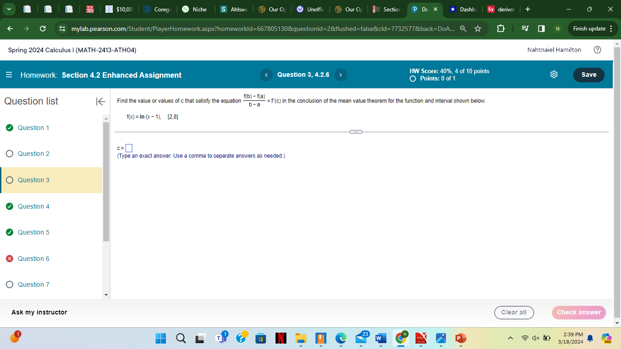Viewport: 621px width, 349px height.
Task: Open Ask my instructor
Action: (x=39, y=313)
